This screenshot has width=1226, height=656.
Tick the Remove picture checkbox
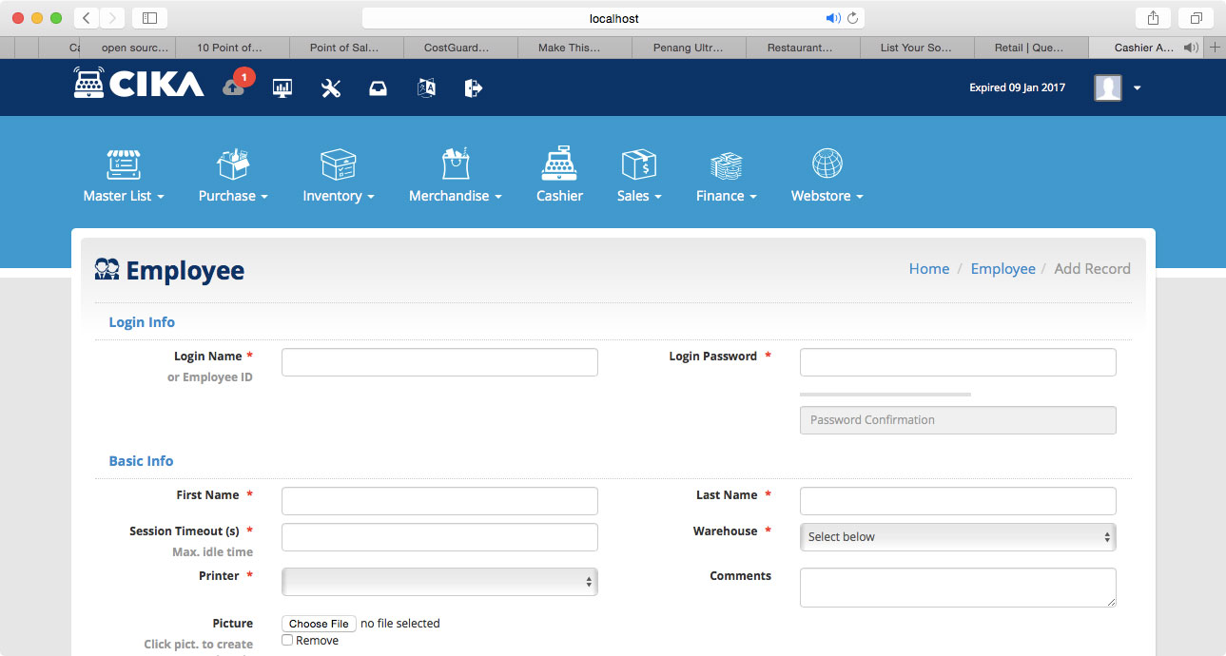[x=287, y=641]
